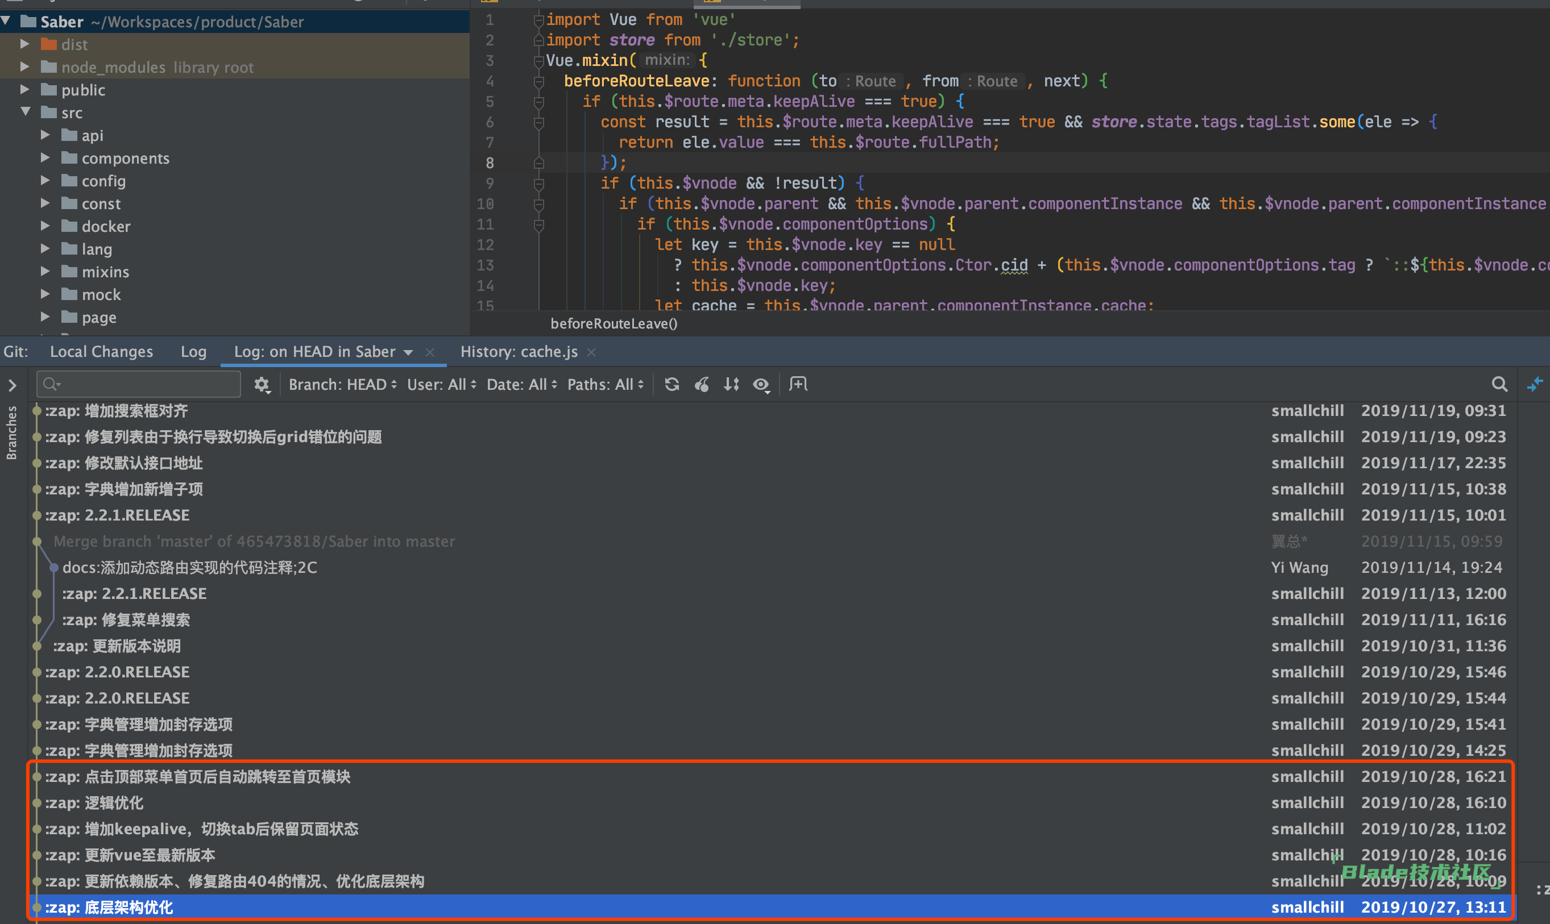The width and height of the screenshot is (1550, 924).
Task: Select the commit ':zap: 更新vue至最新版本'
Action: click(773, 855)
